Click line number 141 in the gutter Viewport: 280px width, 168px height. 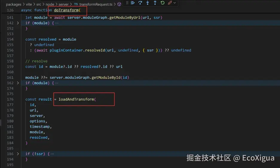point(10,18)
